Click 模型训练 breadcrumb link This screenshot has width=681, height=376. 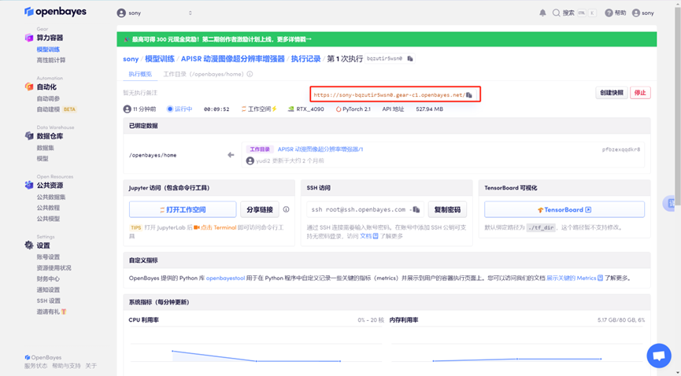pos(160,59)
